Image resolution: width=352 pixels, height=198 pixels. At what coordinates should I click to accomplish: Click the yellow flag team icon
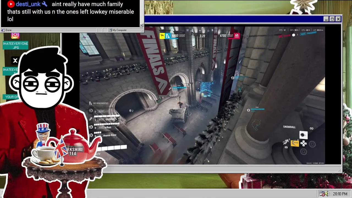[162, 36]
